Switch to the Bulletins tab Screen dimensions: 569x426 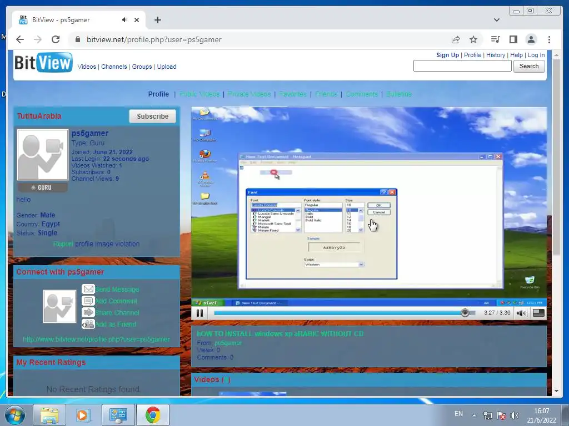(398, 94)
